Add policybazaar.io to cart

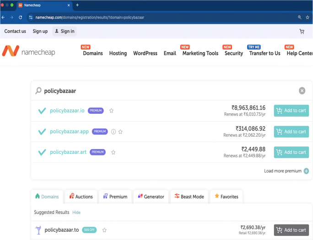pos(291,111)
